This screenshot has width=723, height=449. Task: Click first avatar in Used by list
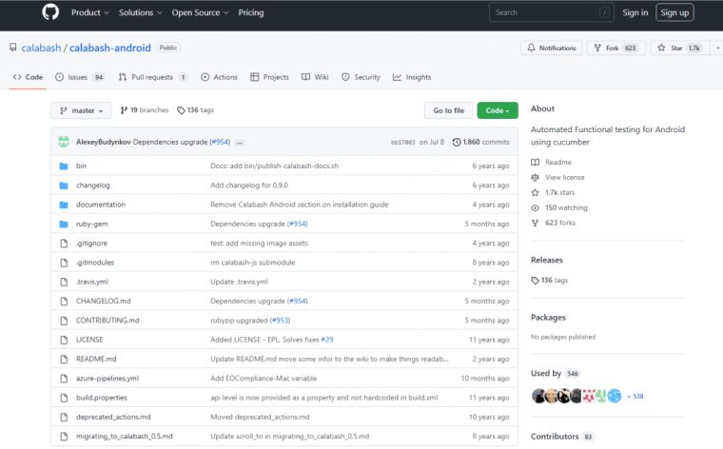(x=538, y=396)
